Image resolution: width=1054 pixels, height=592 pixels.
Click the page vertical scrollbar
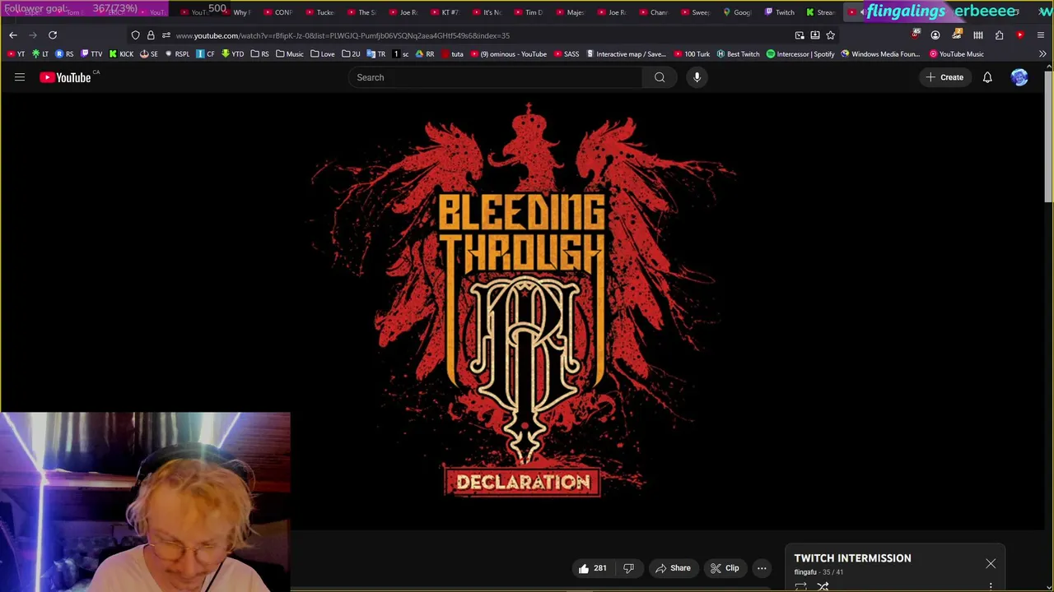pyautogui.click(x=1048, y=136)
